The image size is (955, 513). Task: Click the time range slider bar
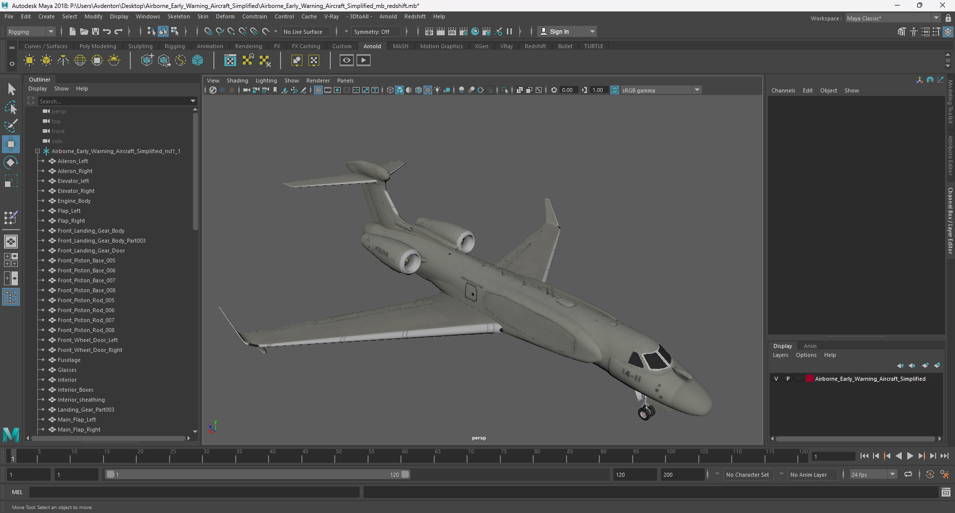click(258, 475)
